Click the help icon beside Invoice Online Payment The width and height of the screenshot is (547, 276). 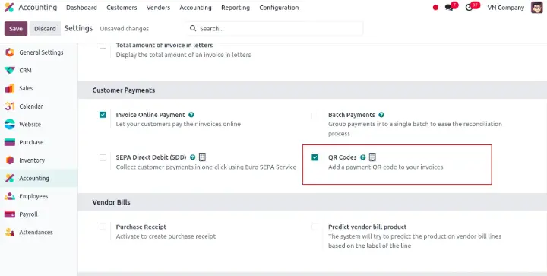191,115
